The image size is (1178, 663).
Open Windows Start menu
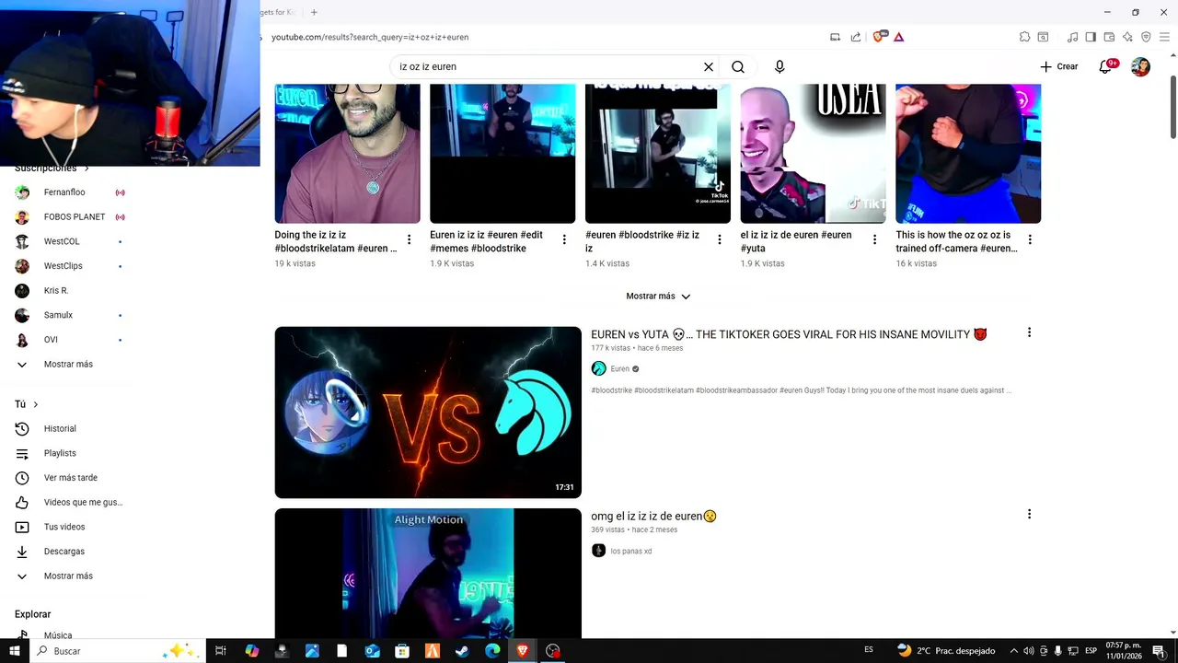pyautogui.click(x=14, y=651)
